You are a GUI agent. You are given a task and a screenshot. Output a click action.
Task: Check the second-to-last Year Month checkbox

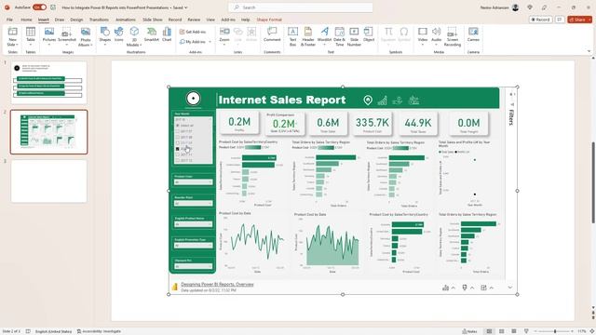[178, 154]
